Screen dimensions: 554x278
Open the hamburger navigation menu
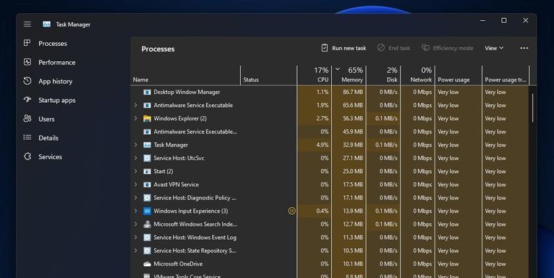pos(27,24)
